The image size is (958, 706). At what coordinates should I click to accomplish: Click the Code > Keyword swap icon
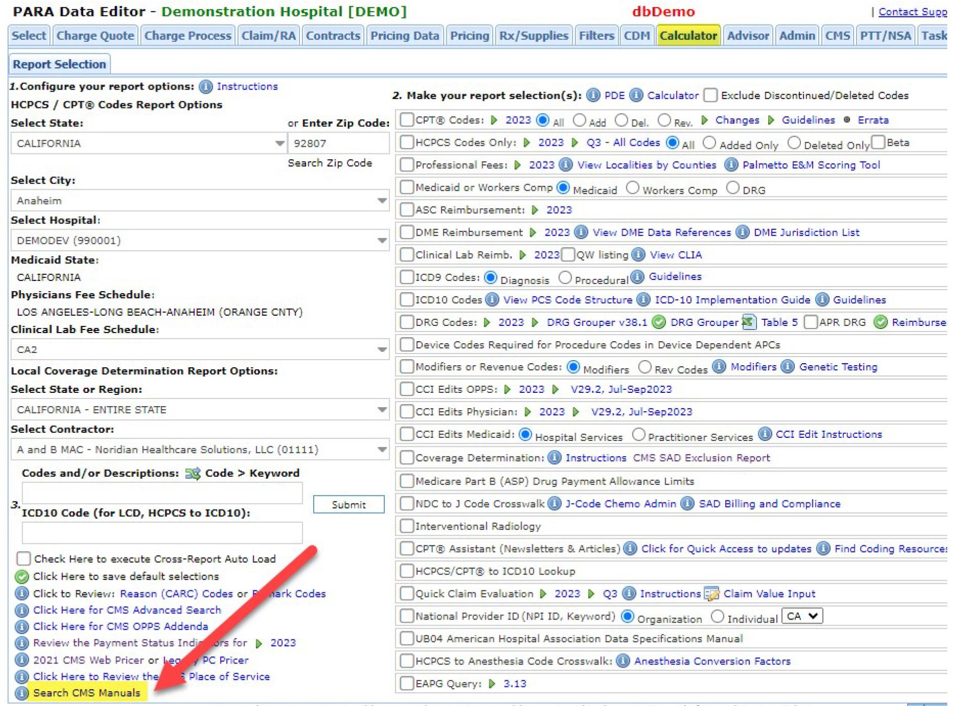pyautogui.click(x=193, y=474)
